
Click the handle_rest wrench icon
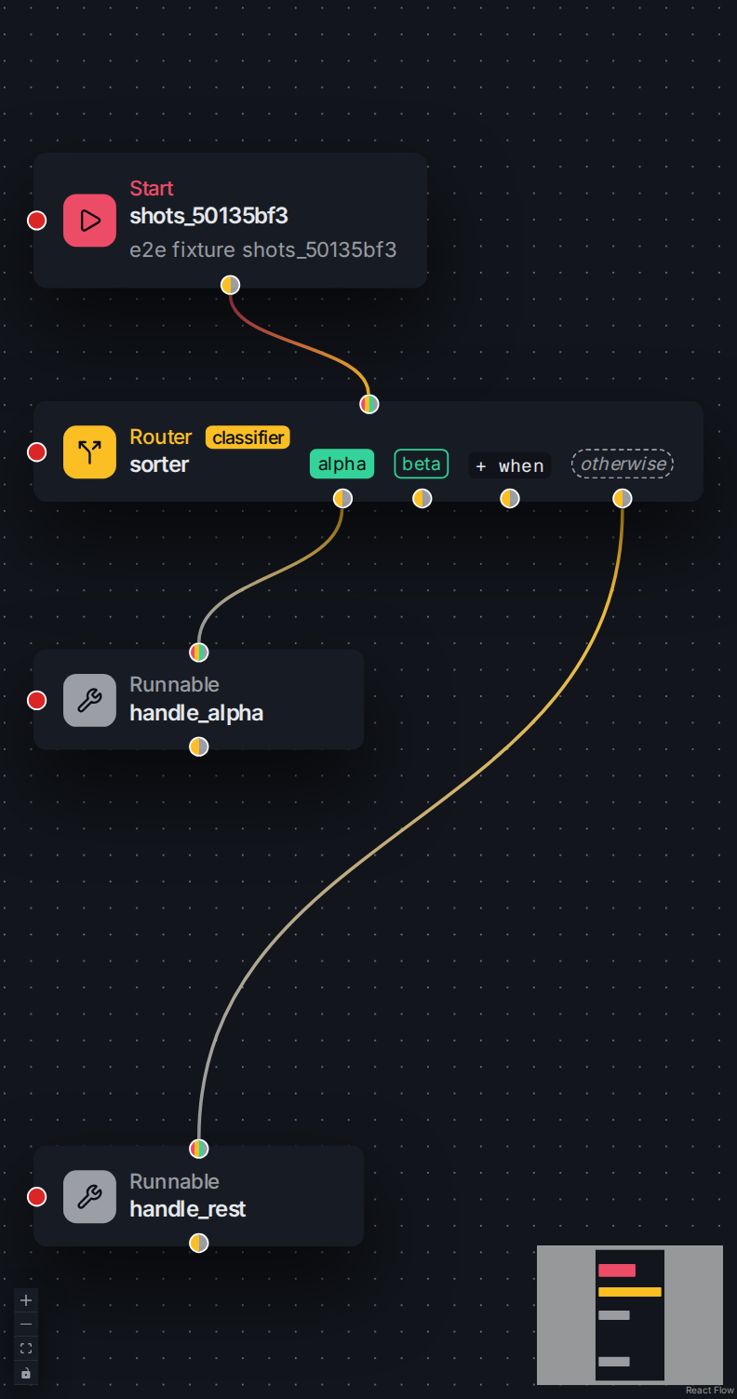(x=89, y=1196)
